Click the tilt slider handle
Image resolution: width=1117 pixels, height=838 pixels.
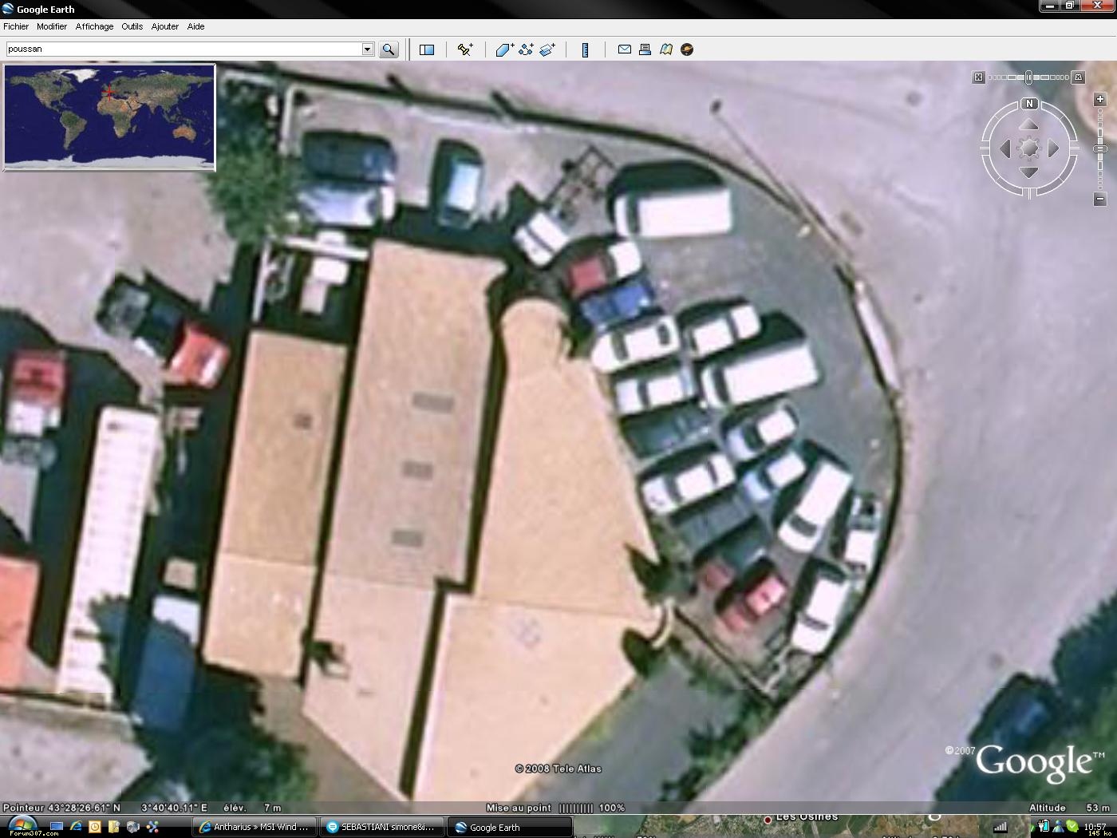click(x=1028, y=77)
